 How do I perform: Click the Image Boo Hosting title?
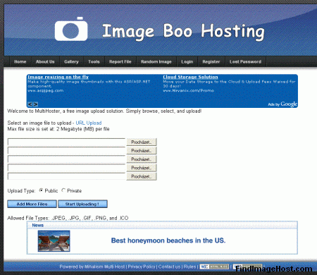(183, 32)
